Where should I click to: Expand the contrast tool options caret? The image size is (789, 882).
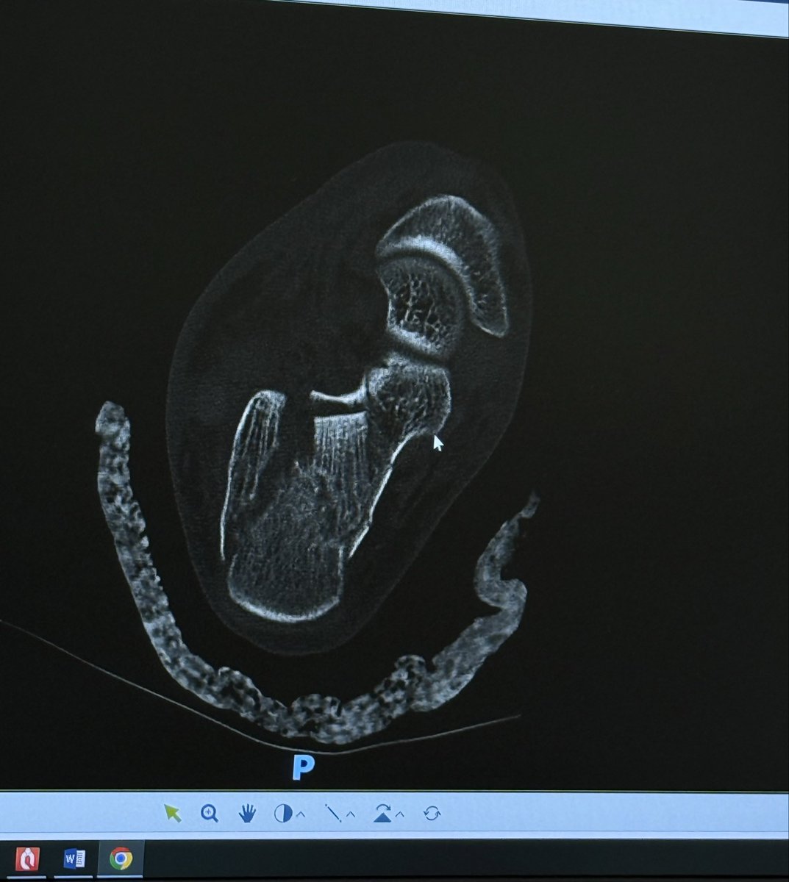pos(301,814)
